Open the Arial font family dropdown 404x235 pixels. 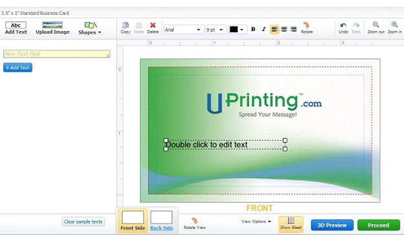pyautogui.click(x=184, y=30)
